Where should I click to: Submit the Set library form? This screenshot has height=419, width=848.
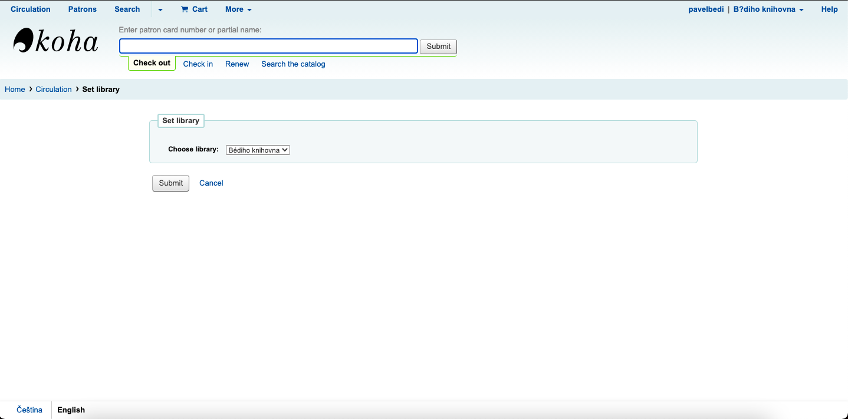[x=170, y=183]
